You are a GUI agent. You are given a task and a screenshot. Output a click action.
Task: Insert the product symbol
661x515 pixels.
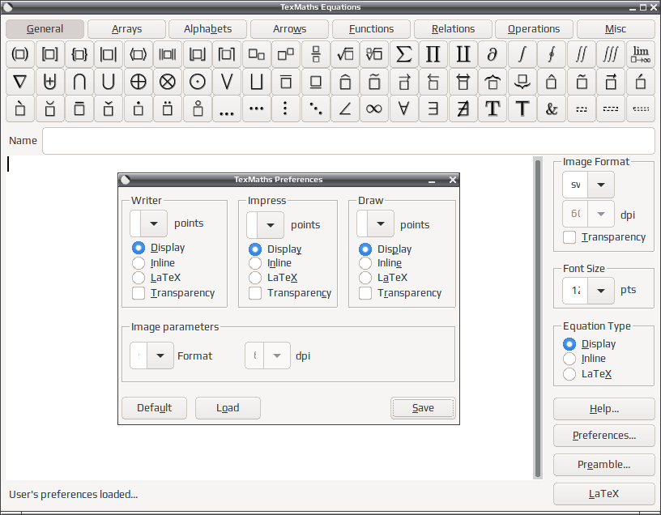(433, 54)
